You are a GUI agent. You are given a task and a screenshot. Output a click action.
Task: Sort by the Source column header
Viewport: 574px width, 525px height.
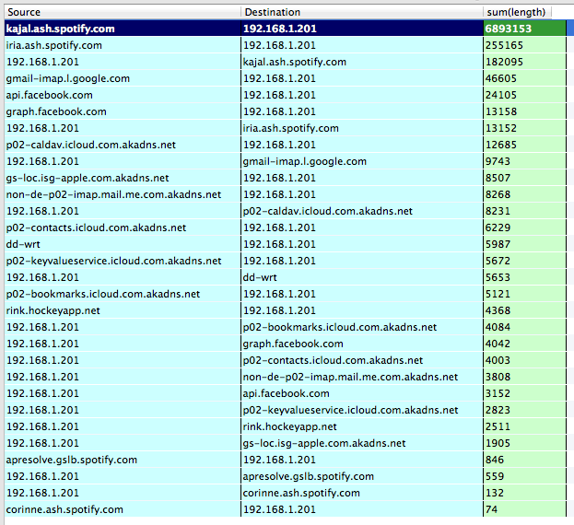click(x=123, y=12)
